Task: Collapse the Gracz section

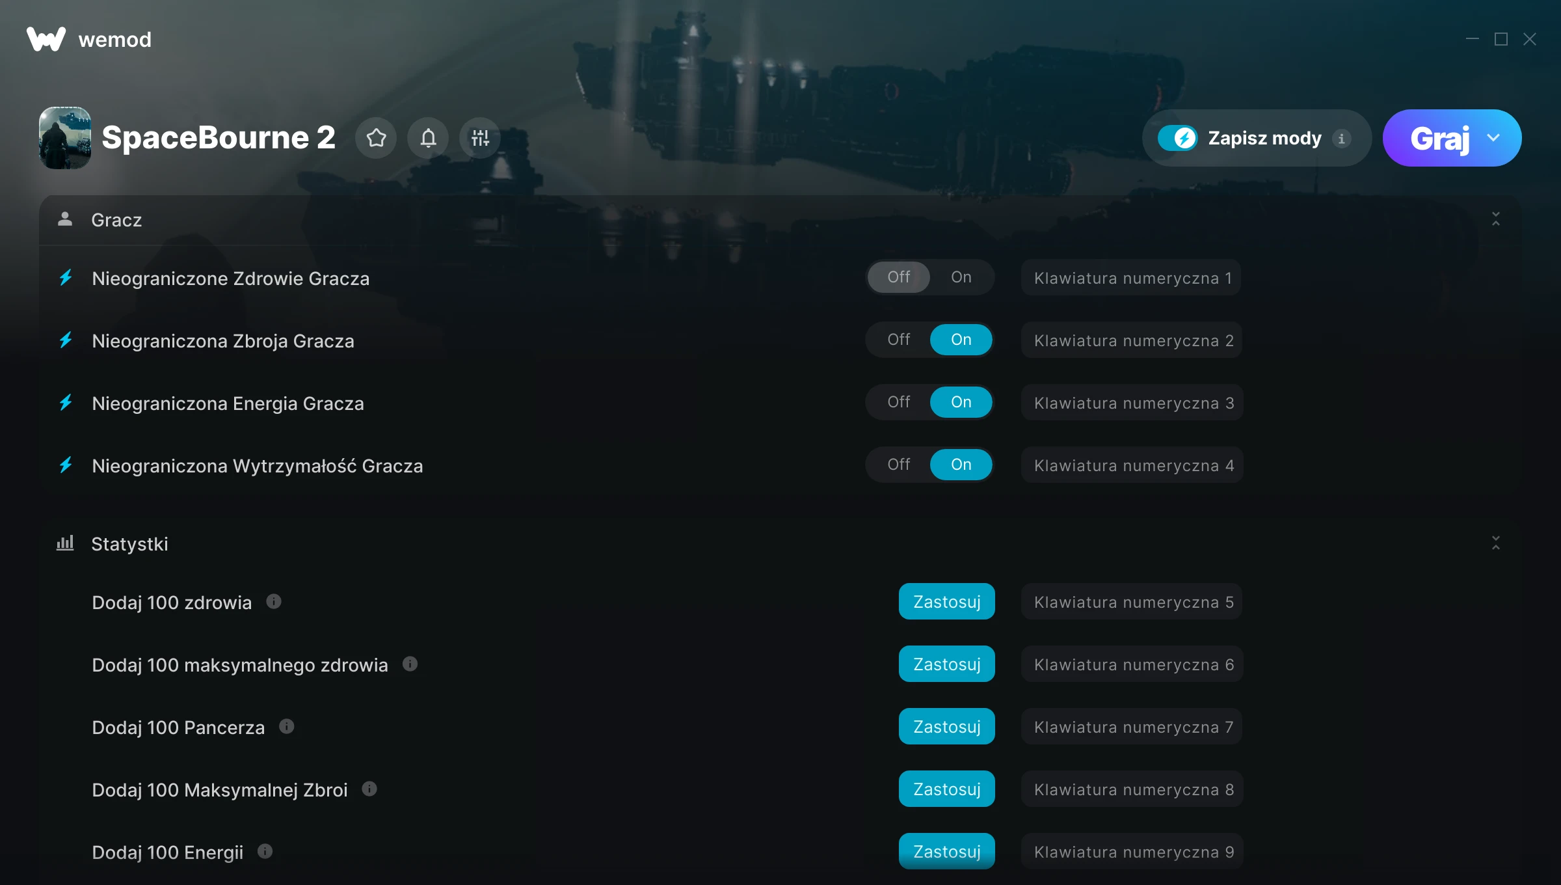Action: point(1496,219)
